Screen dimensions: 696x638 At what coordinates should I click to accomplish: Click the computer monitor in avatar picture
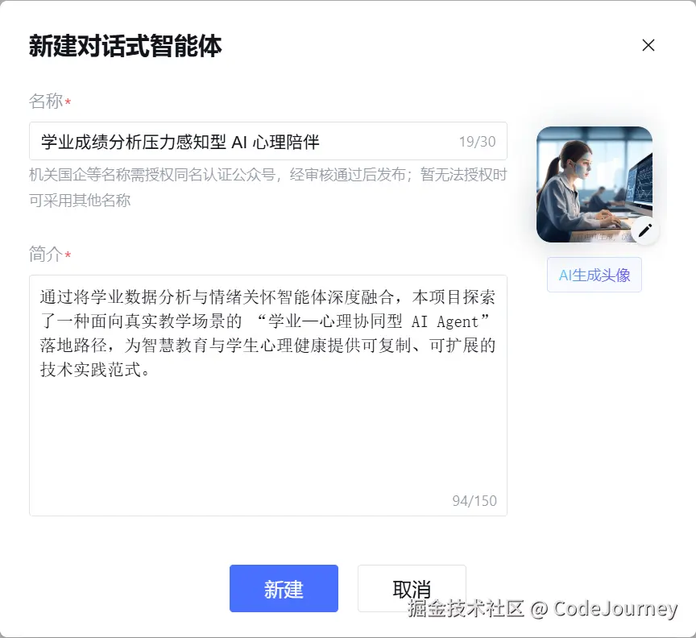638,186
